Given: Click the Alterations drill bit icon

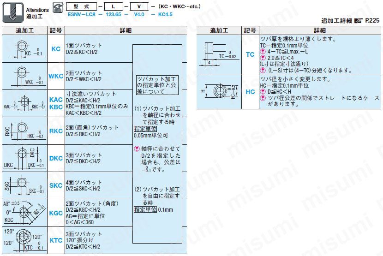Looking at the screenshot, I should click(13, 12).
